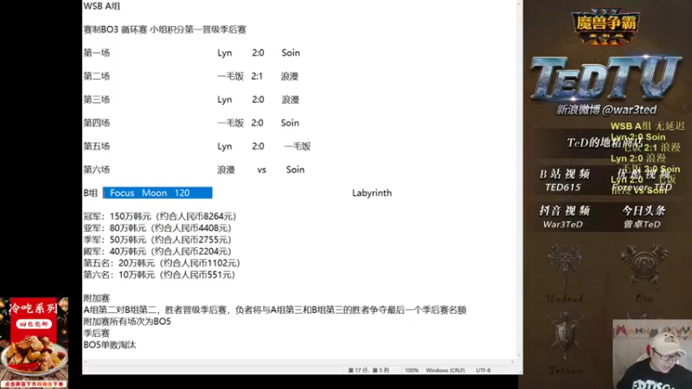Click the horizontal scrollbar right arrow
Image resolution: width=692 pixels, height=389 pixels.
(512, 361)
